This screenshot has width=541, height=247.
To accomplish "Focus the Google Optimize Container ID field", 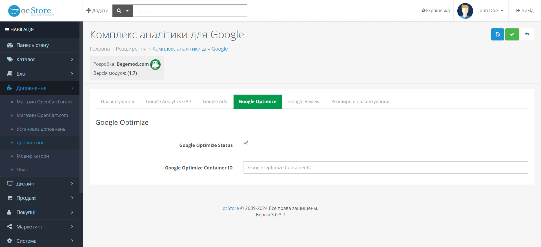I will pyautogui.click(x=385, y=167).
